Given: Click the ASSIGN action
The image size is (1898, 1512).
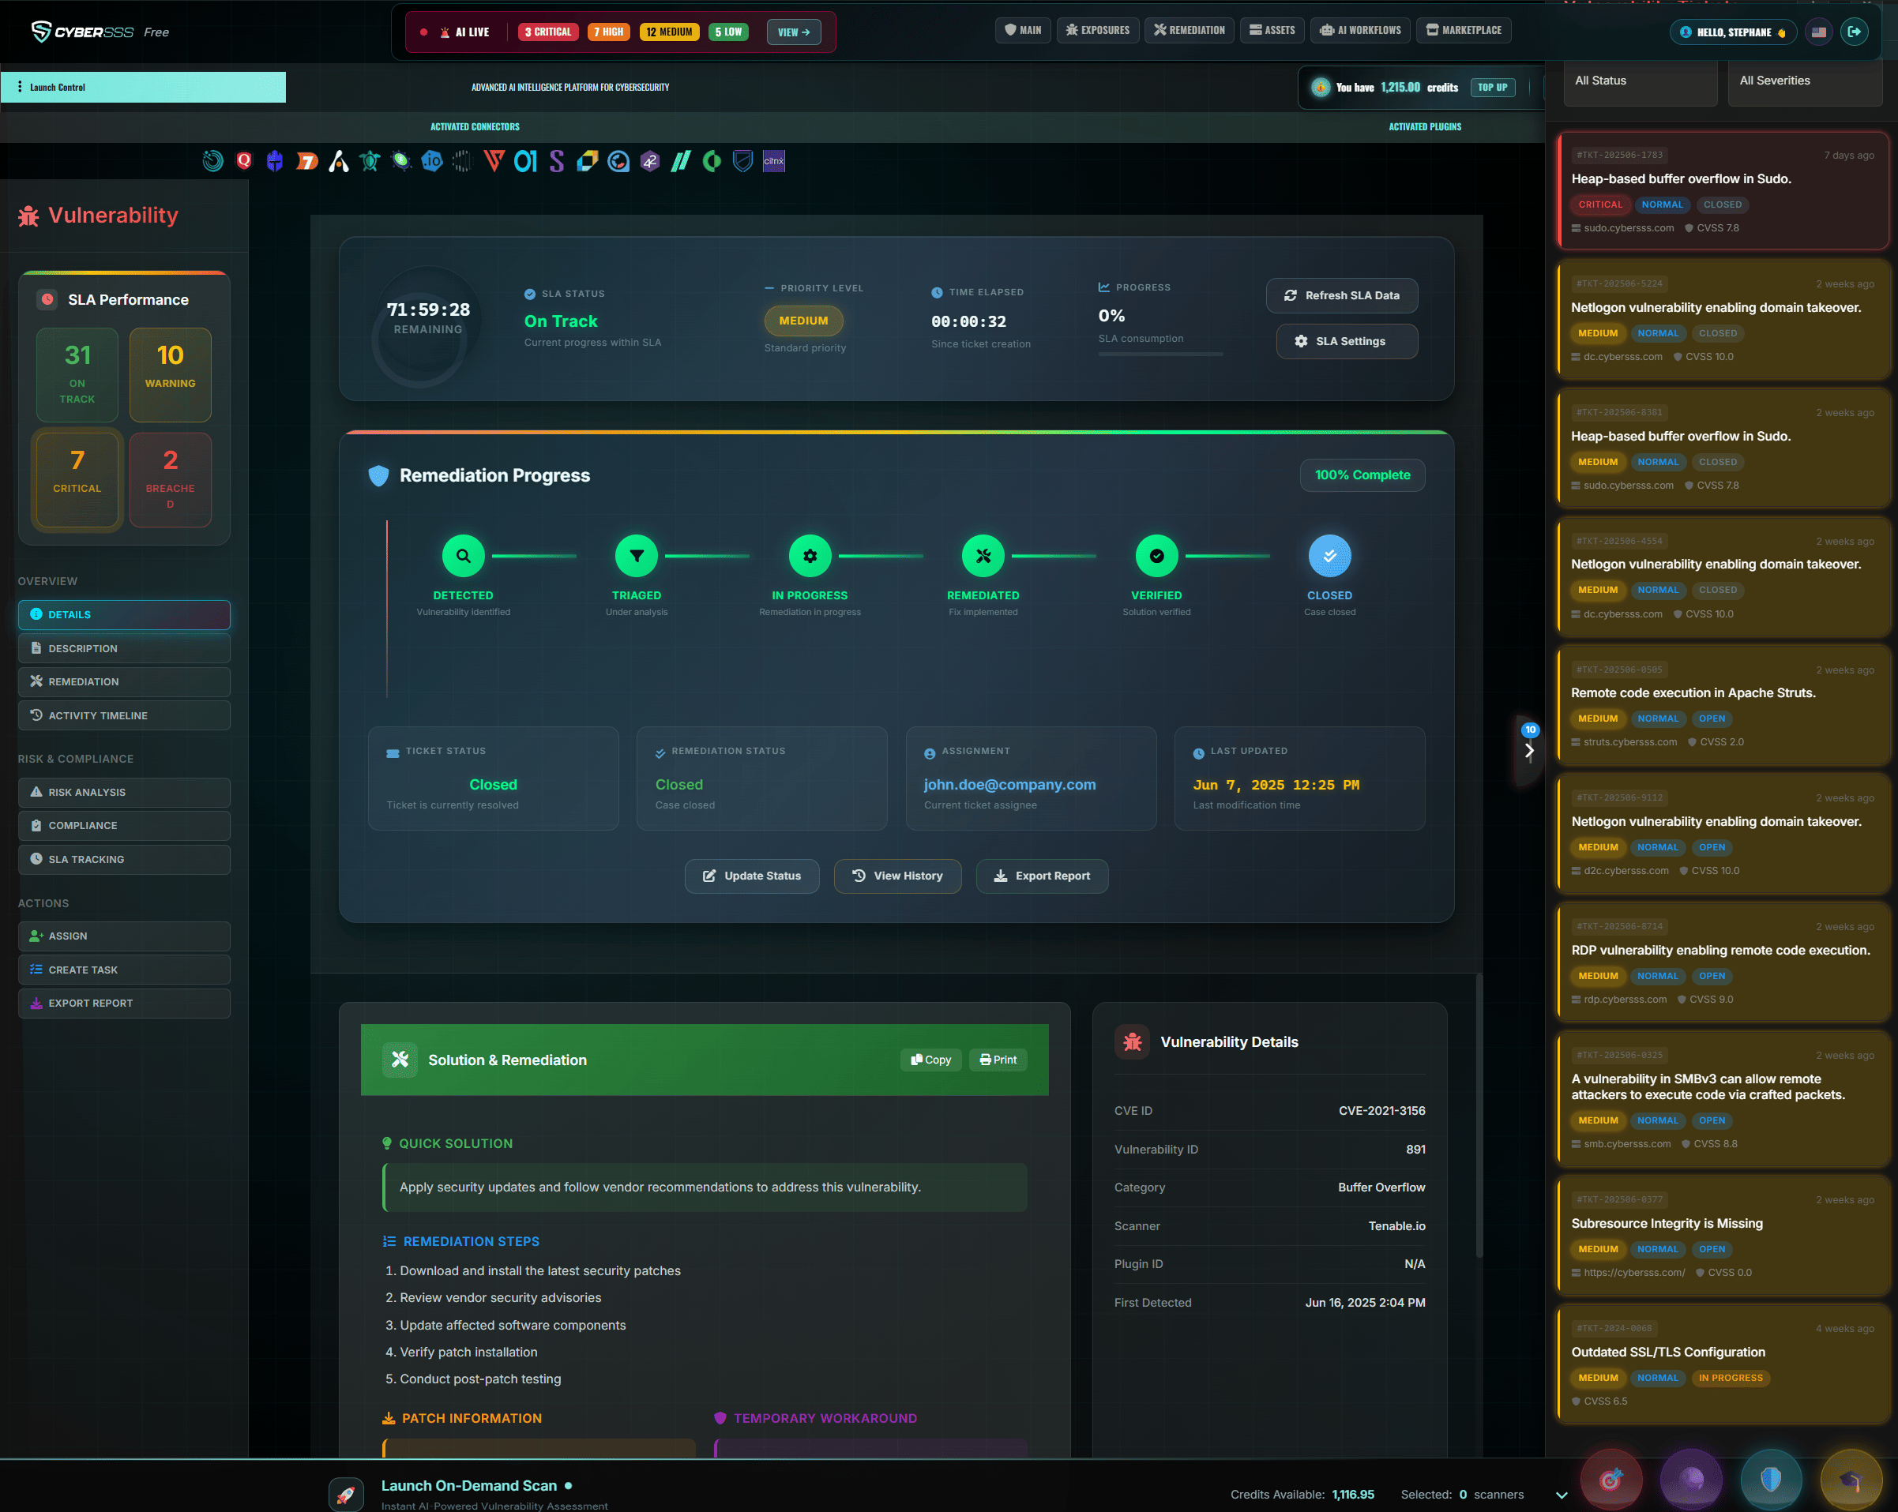Looking at the screenshot, I should pyautogui.click(x=124, y=936).
